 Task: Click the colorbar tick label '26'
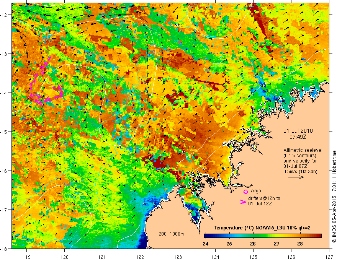click(253, 244)
